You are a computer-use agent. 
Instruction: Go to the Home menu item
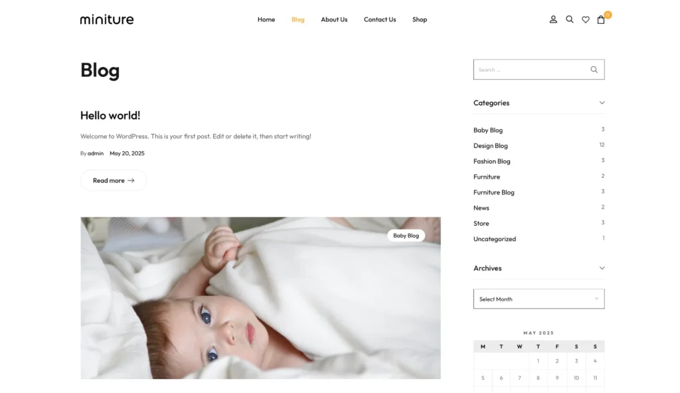tap(266, 19)
